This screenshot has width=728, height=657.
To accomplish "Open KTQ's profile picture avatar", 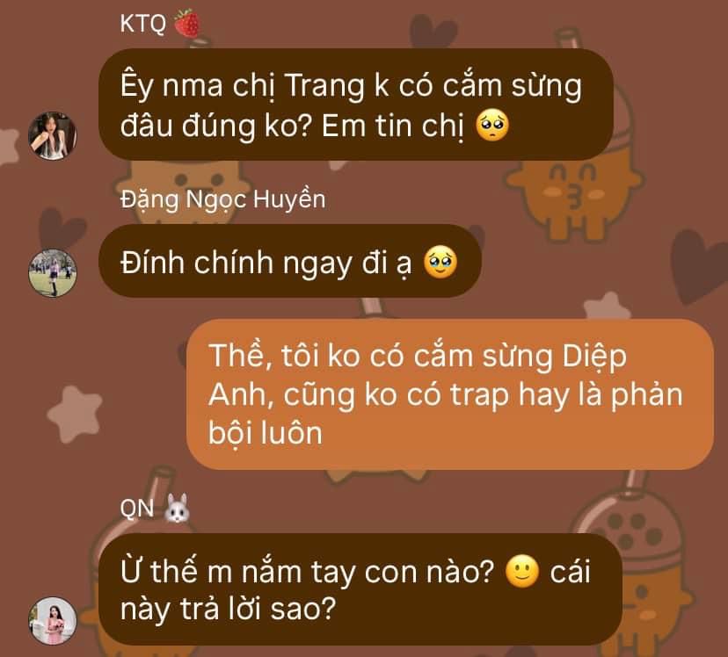I will coord(53,135).
